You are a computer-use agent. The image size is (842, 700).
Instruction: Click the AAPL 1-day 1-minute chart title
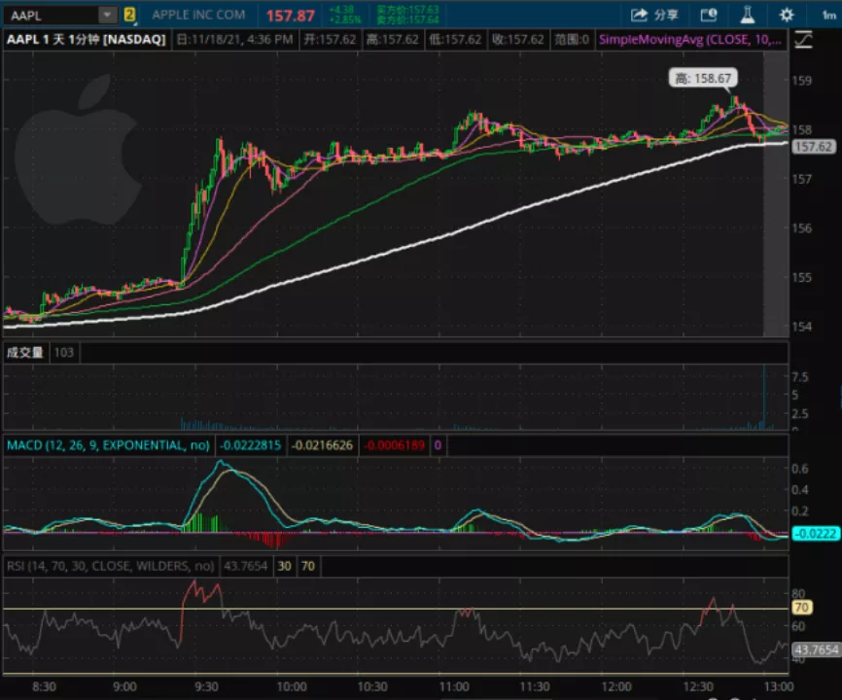tap(88, 39)
